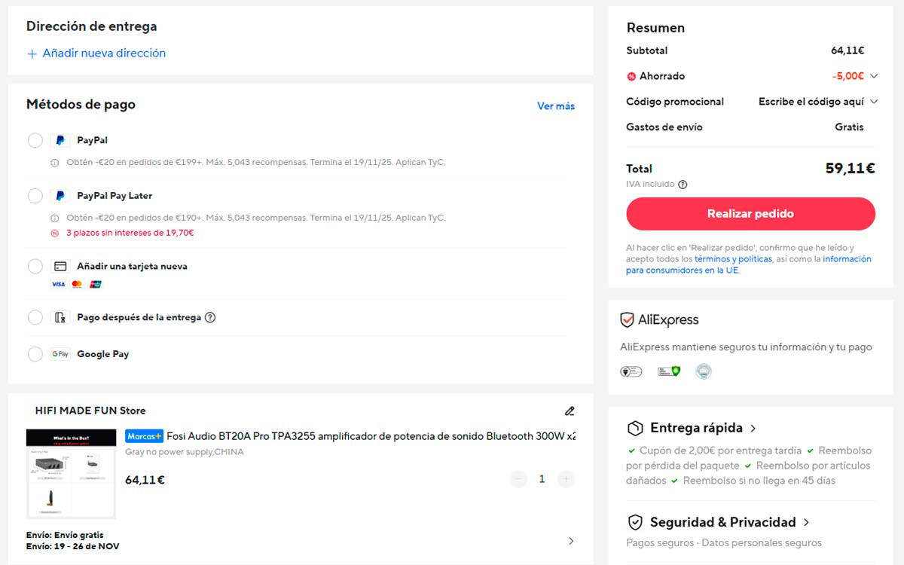904x565 pixels.
Task: Click the Realizar pedido button
Action: [750, 213]
